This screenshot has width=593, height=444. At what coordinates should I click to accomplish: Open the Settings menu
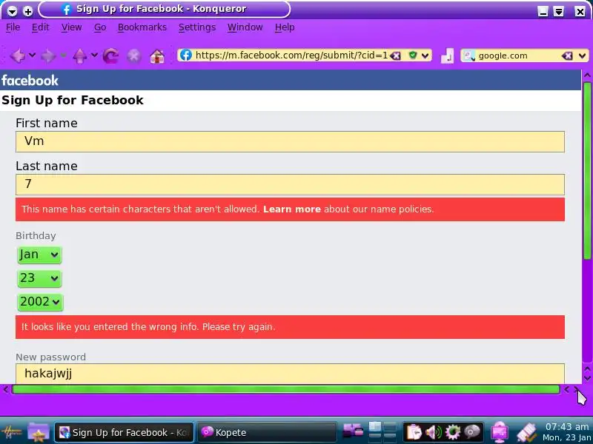(197, 27)
